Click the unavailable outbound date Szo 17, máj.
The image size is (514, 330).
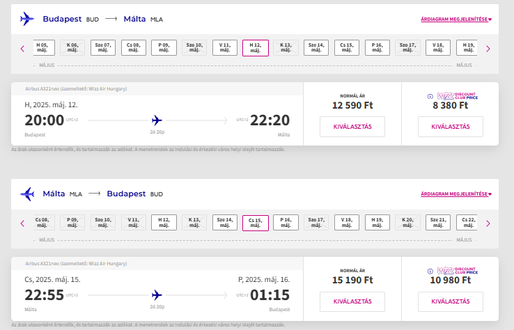407,48
